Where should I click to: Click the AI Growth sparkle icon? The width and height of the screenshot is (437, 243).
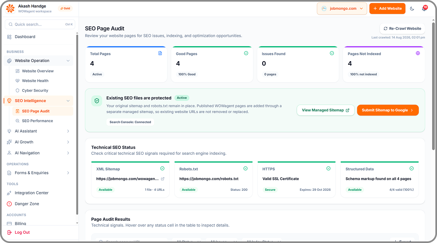(x=9, y=142)
